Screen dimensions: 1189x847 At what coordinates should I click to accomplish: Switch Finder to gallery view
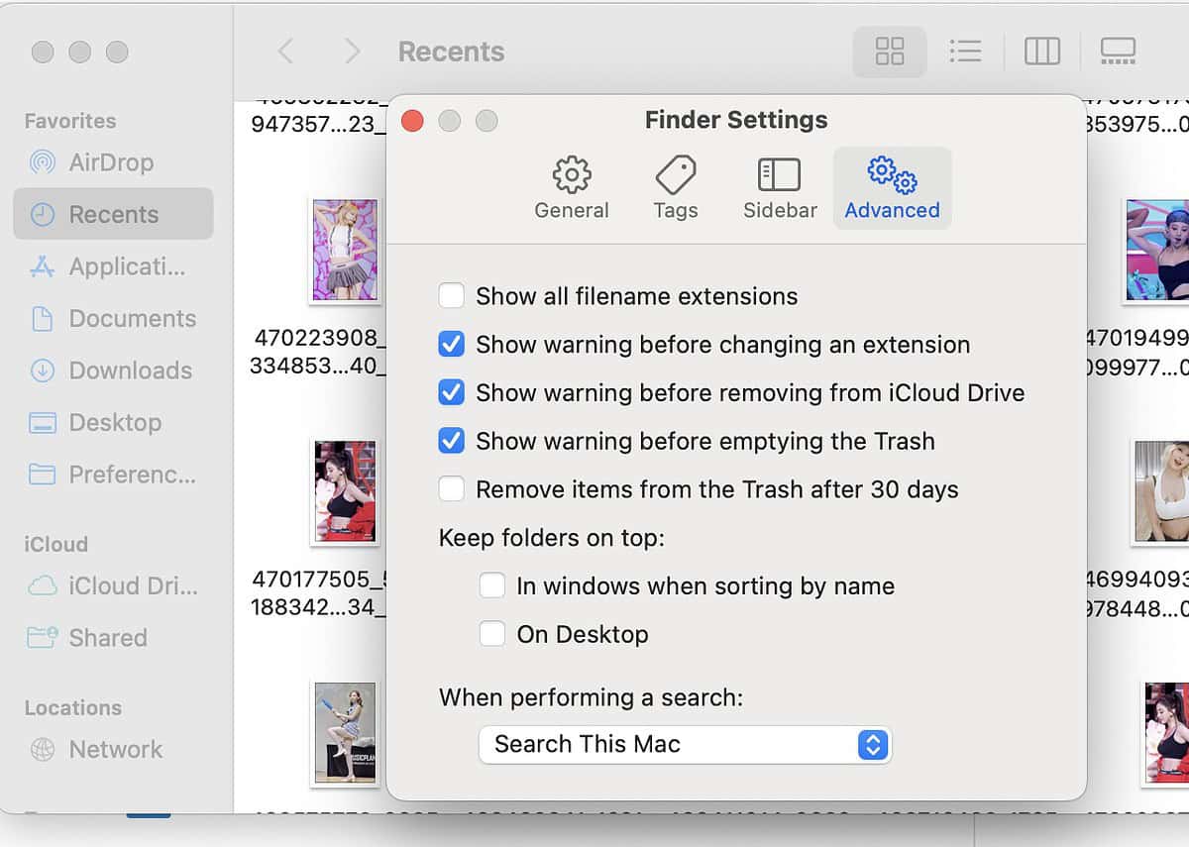(x=1118, y=52)
